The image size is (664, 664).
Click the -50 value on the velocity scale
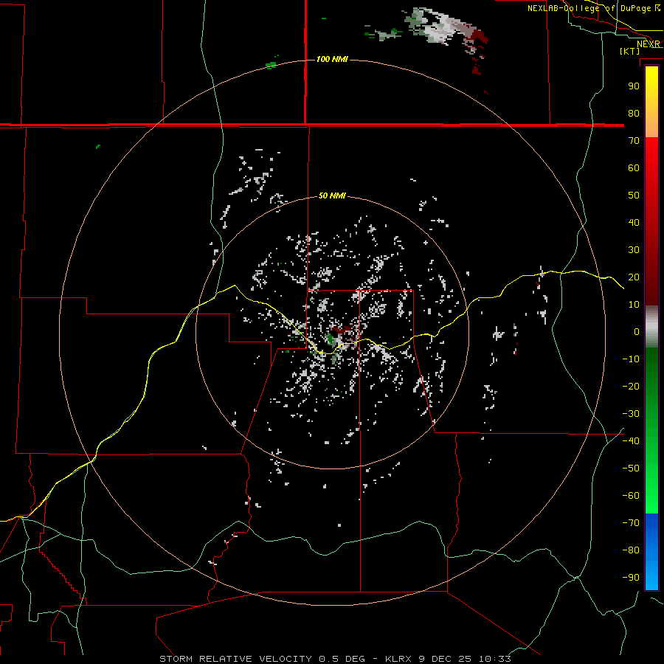click(x=631, y=468)
